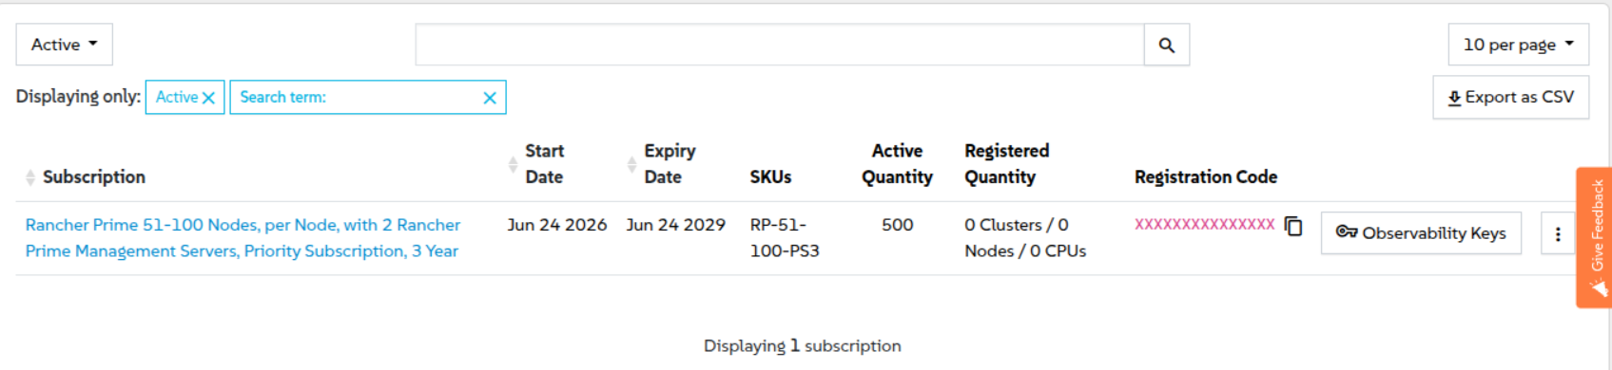Click the magnifying glass search icon
Viewport: 1612px width, 370px height.
tap(1166, 45)
